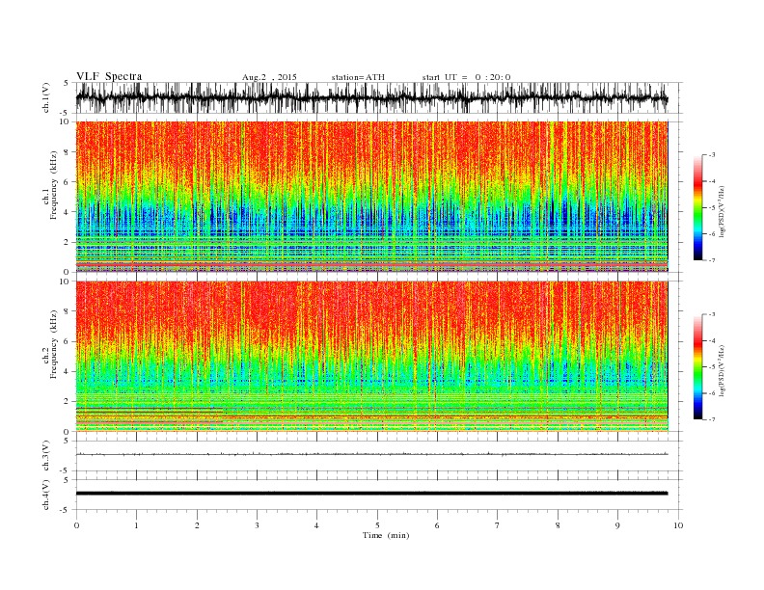764x590 pixels.
Task: Click the "-3" tick on the ch.1 colorbar
Action: [x=712, y=155]
